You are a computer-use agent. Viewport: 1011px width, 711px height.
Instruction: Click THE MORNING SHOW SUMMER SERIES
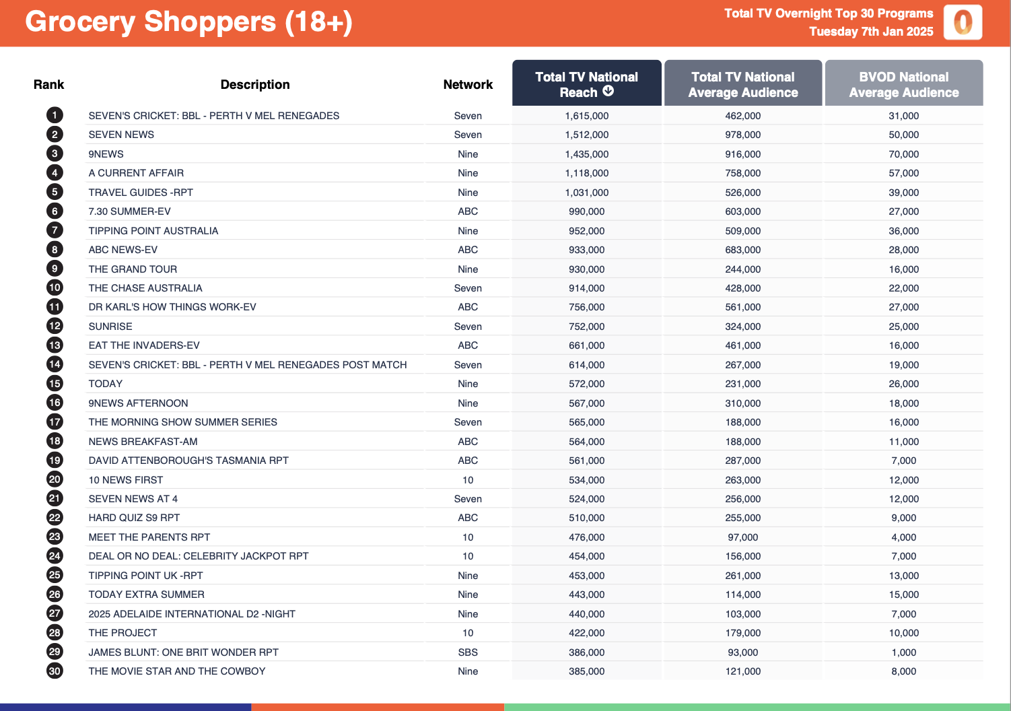tap(183, 422)
